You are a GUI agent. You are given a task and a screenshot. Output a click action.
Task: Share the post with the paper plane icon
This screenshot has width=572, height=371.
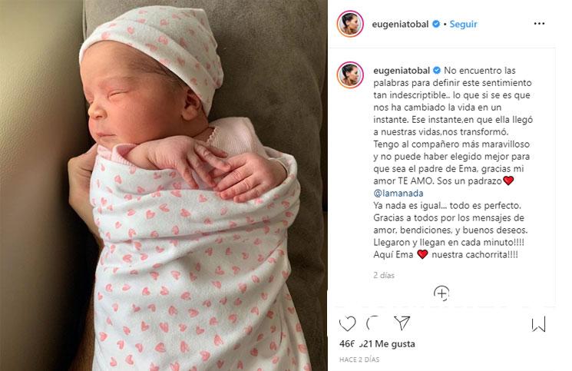[x=402, y=323]
